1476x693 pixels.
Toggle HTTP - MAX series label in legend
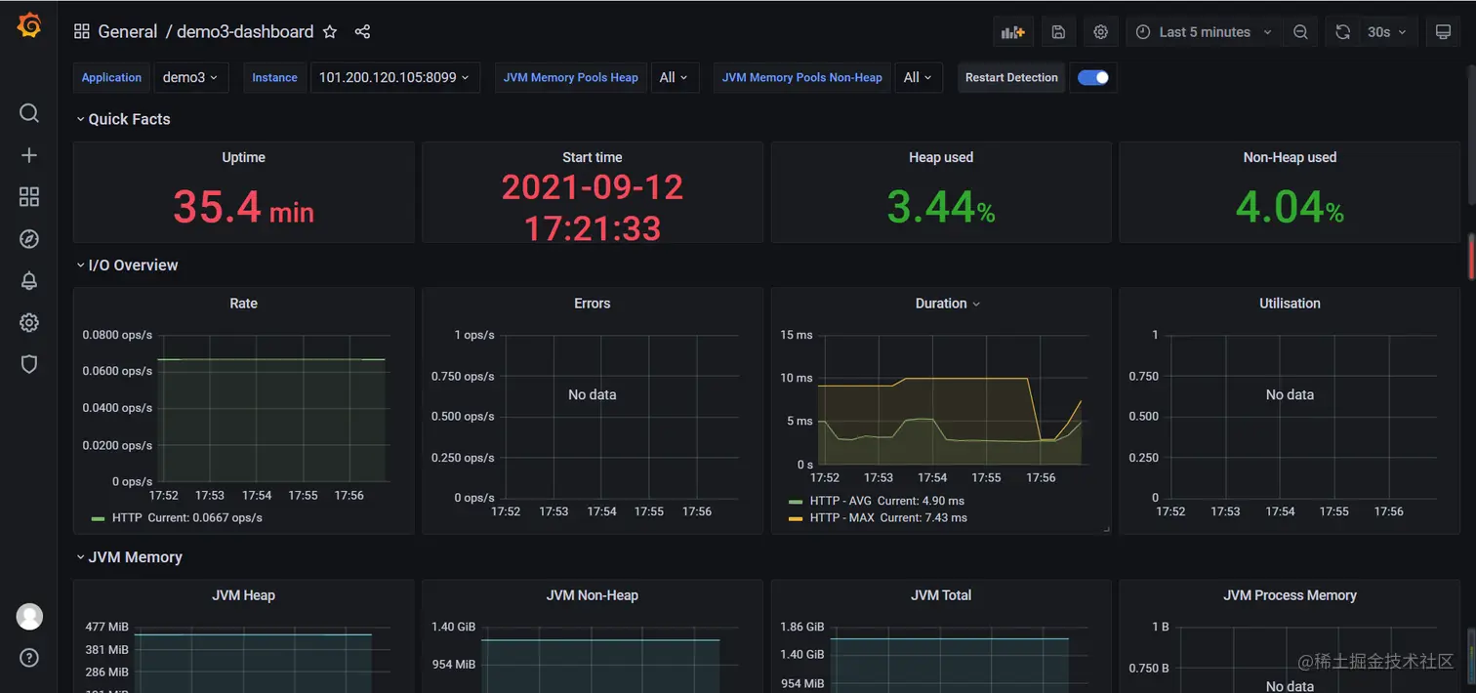point(842,518)
